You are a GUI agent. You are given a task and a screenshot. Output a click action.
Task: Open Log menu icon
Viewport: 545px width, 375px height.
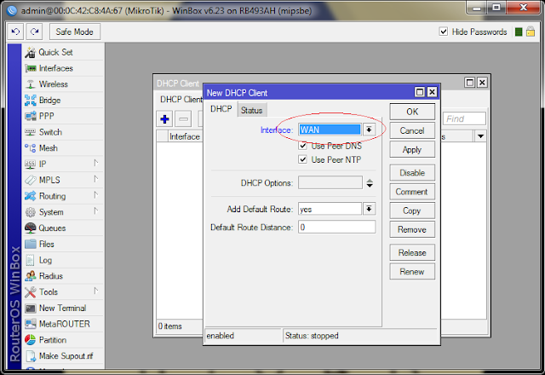pyautogui.click(x=31, y=260)
